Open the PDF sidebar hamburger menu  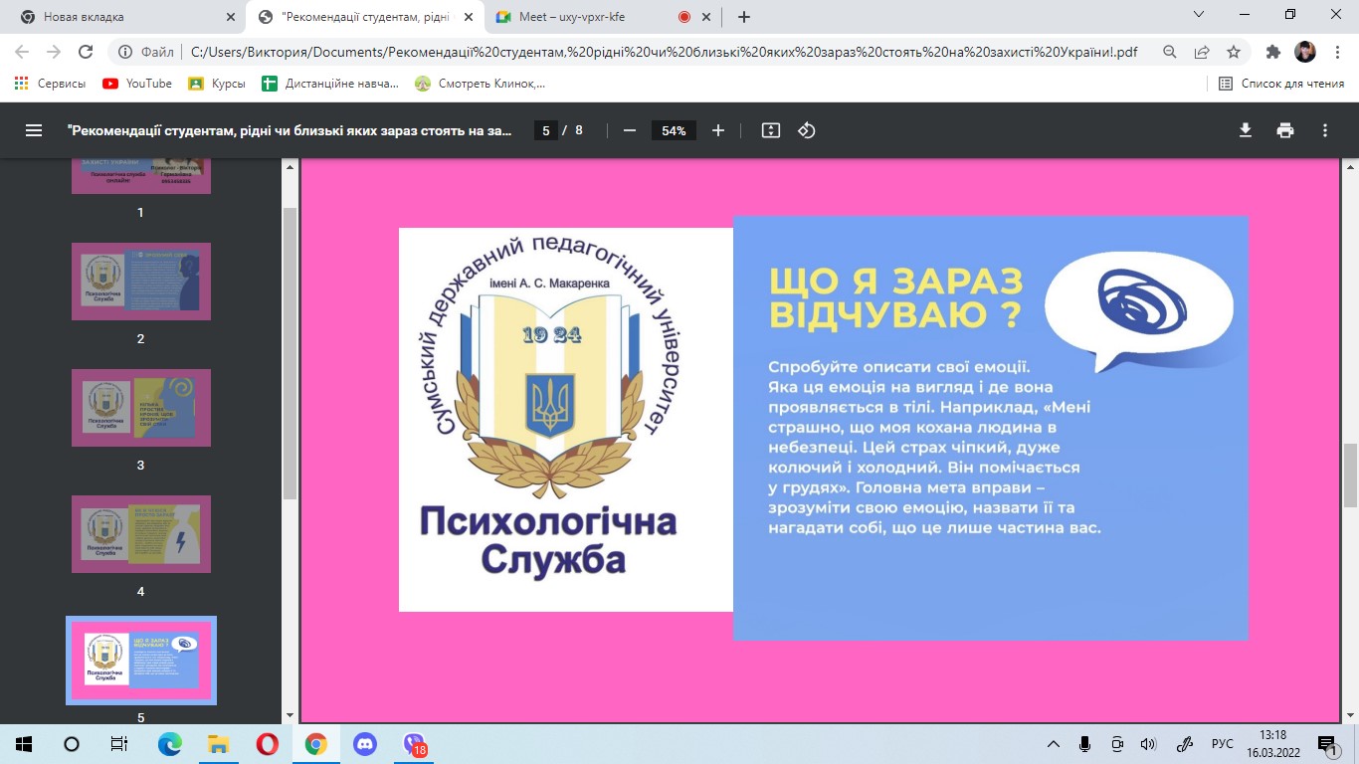coord(34,130)
